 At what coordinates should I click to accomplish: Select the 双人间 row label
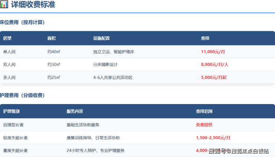(x=9, y=64)
